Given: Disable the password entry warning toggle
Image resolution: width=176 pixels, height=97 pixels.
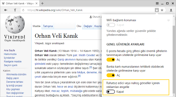Looking at the screenshot, I should pos(111,59).
